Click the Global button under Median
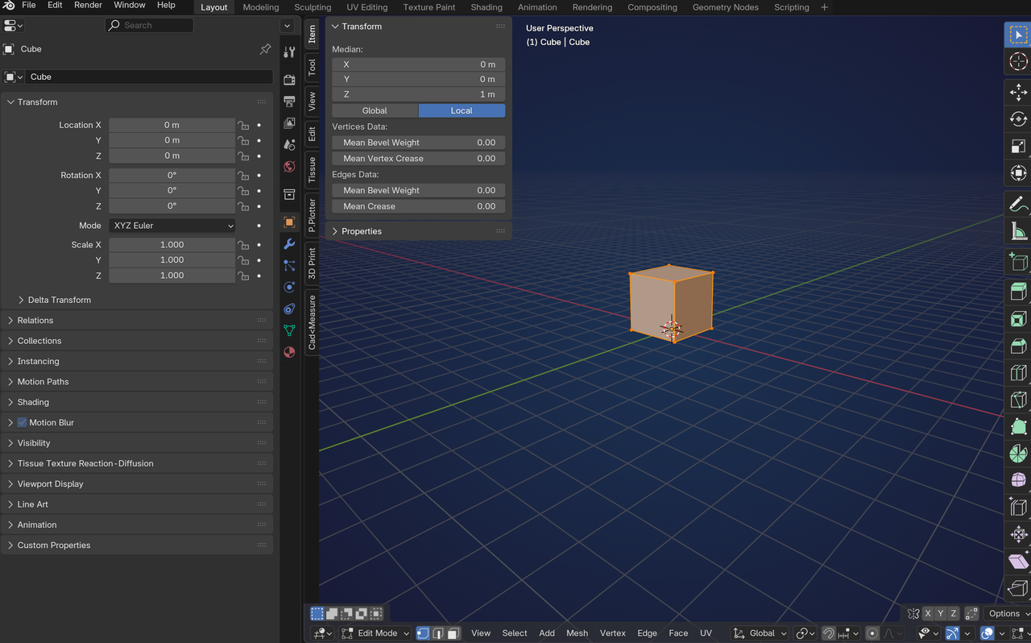The width and height of the screenshot is (1031, 643). [375, 110]
